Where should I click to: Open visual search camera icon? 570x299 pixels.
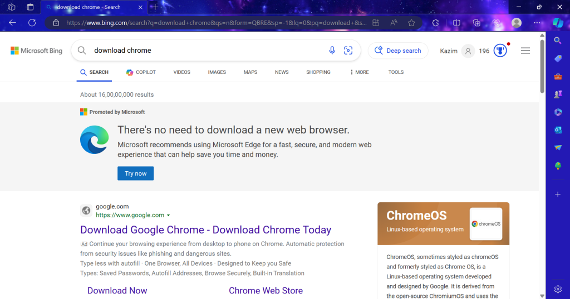[348, 51]
